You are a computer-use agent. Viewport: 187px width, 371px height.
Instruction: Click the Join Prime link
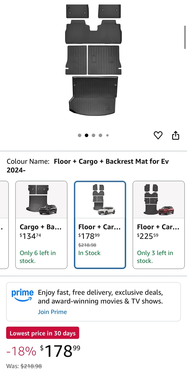pyautogui.click(x=52, y=312)
